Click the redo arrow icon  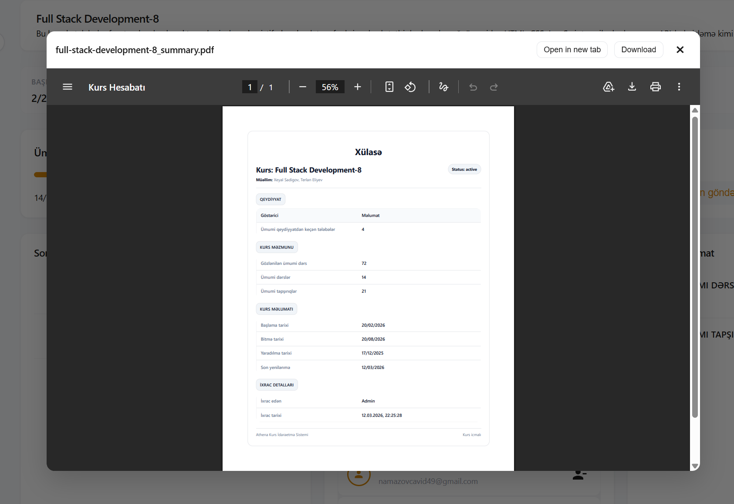(494, 87)
